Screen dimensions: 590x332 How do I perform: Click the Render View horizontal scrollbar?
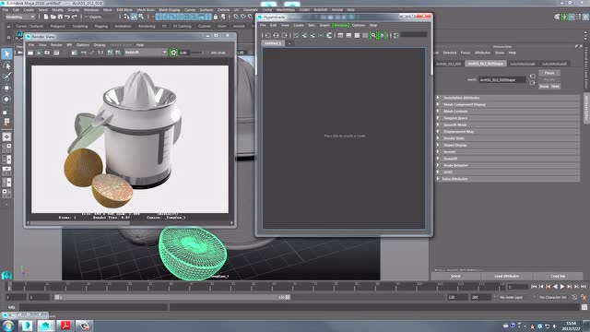(130, 223)
